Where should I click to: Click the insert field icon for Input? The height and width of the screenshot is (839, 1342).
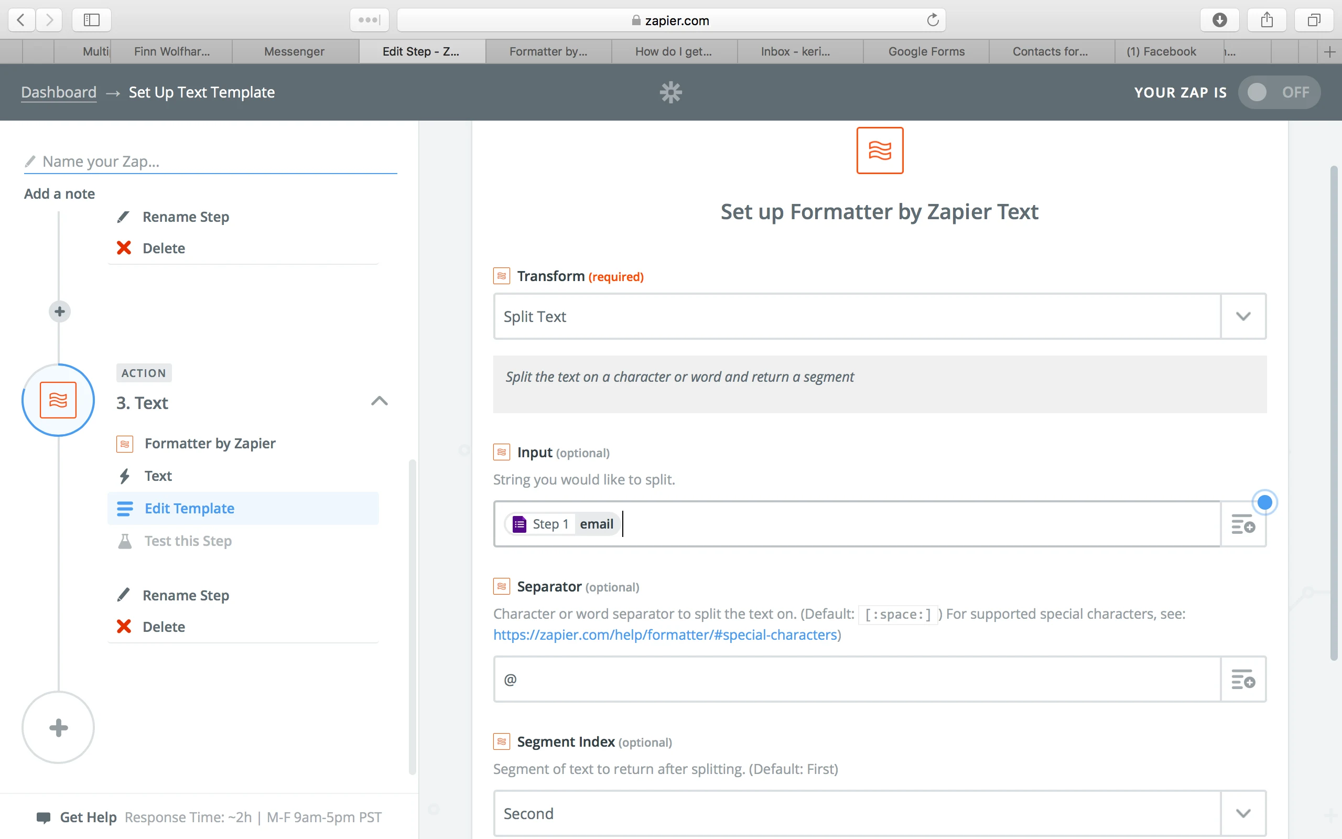point(1243,524)
